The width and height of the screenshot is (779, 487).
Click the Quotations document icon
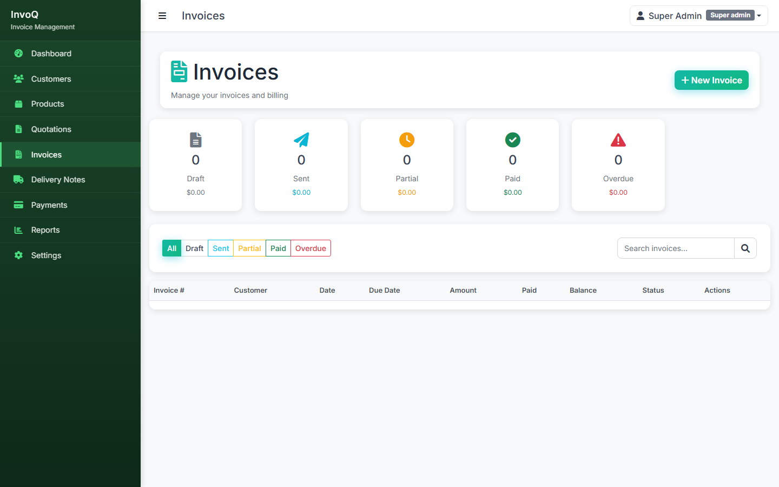click(x=18, y=129)
